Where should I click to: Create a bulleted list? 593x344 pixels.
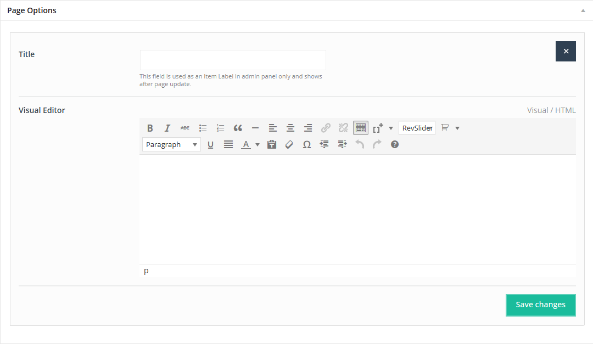[203, 128]
